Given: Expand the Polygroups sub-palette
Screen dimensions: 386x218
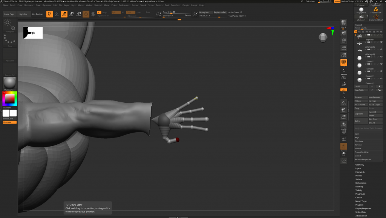Looking at the screenshot, I should point(360,194).
